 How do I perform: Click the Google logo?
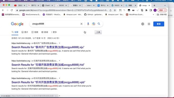pos(17,24)
